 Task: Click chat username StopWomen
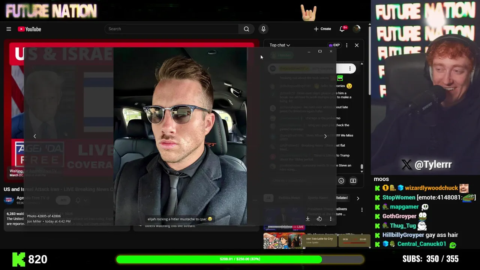[399, 197]
